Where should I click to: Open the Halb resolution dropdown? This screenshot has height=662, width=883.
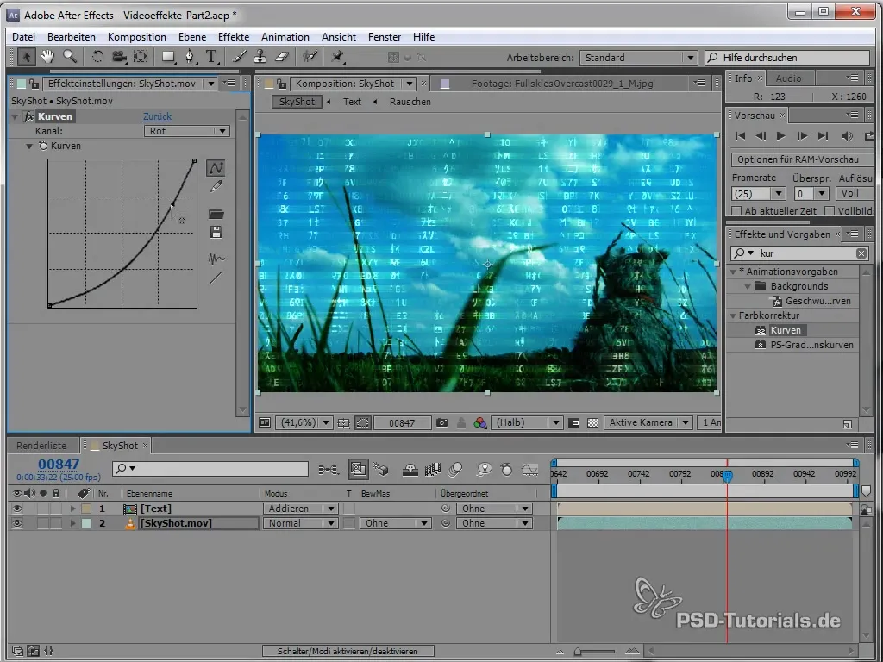(527, 422)
